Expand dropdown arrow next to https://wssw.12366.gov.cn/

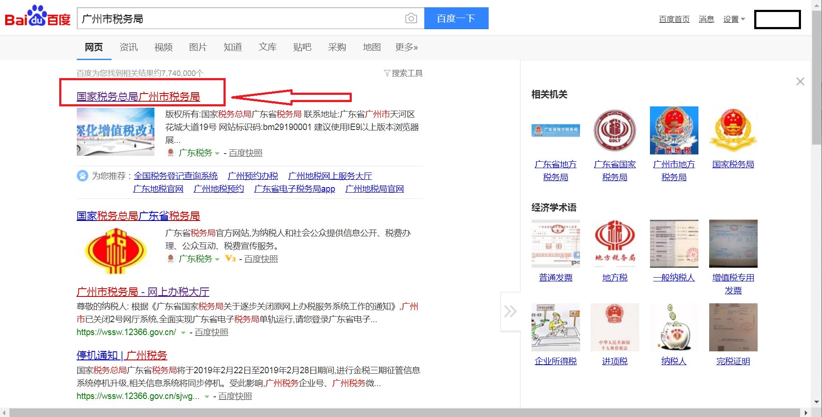183,333
